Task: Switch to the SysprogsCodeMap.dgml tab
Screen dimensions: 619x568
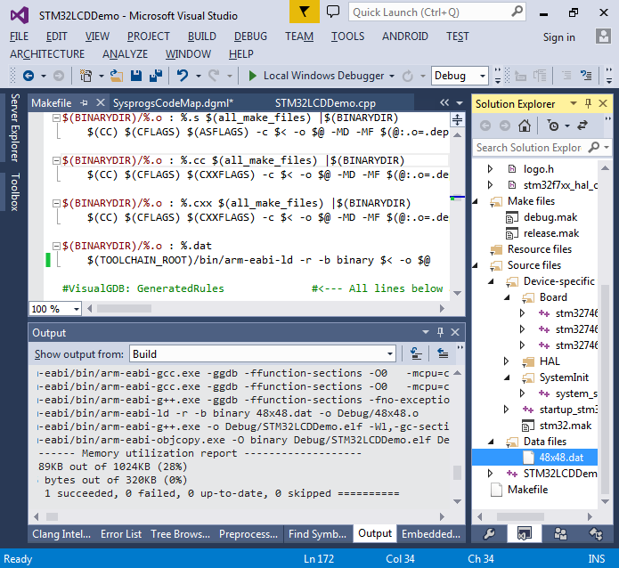Action: pyautogui.click(x=174, y=103)
